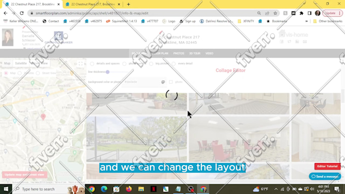Viewport: 345px width, 194px height.
Task: Open Firefox from the taskbar
Action: click(129, 189)
